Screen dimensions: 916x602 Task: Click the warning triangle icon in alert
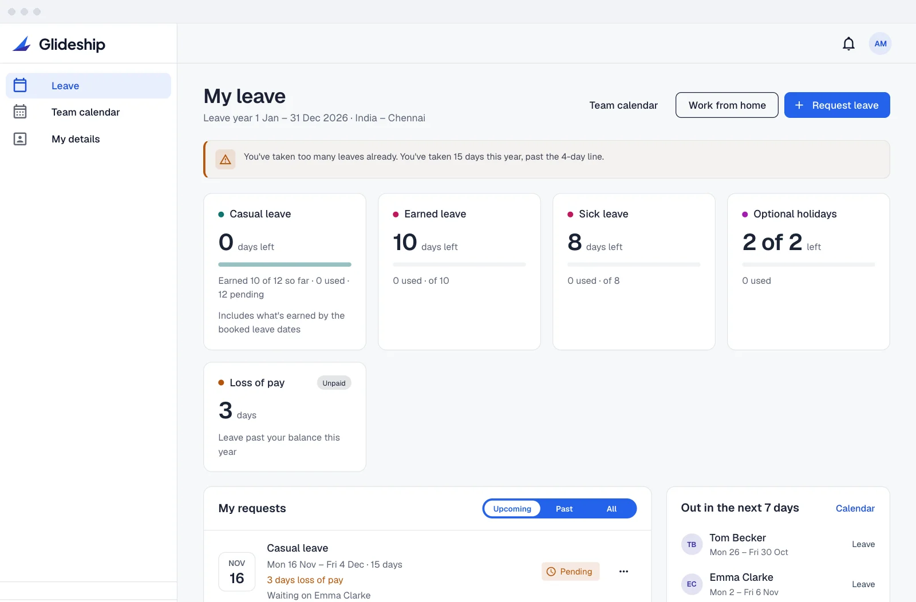(226, 160)
